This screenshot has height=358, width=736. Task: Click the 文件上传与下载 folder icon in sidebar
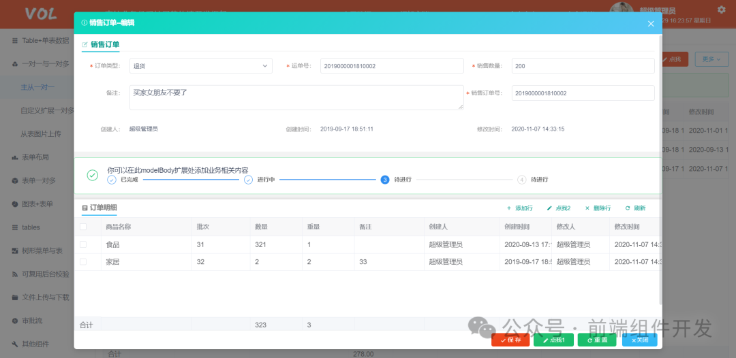pos(15,297)
